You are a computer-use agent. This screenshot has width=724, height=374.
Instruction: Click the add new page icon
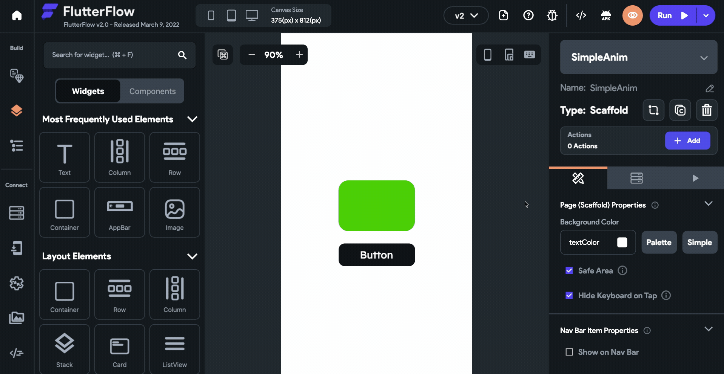point(504,15)
